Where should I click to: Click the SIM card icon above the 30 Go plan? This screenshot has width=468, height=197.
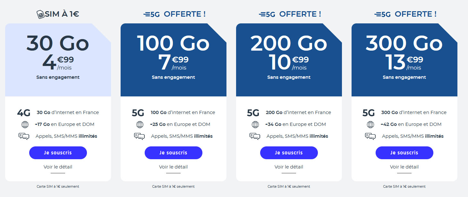(x=40, y=14)
